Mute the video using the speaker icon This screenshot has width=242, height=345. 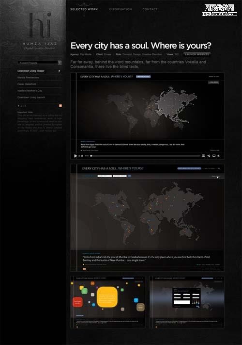(219, 156)
